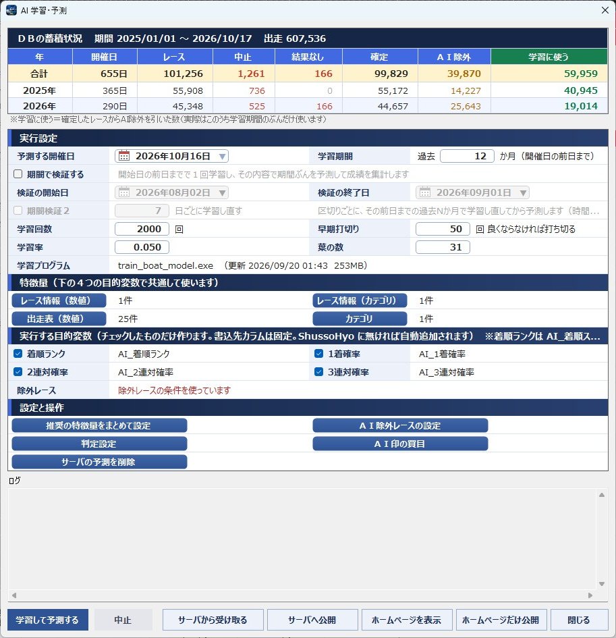Viewport: 616px width, 638px height.
Task: Select the 2026年 row label
Action: pyautogui.click(x=39, y=106)
